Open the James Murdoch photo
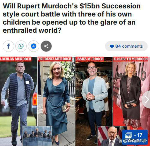The image size is (150, 146). (94, 101)
